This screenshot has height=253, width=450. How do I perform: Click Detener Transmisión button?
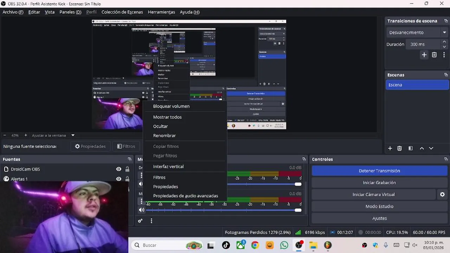(x=379, y=171)
